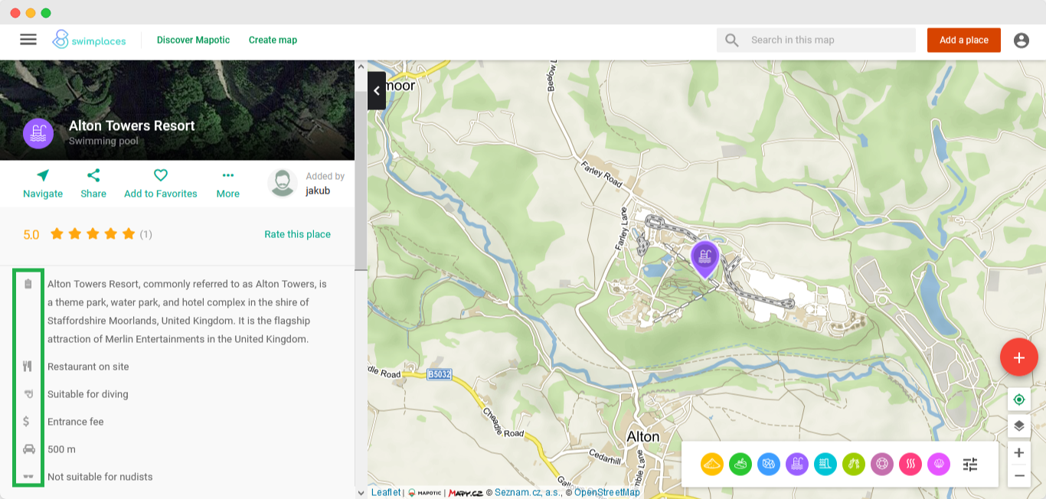Click the purple pool icon beside the title

pyautogui.click(x=38, y=133)
